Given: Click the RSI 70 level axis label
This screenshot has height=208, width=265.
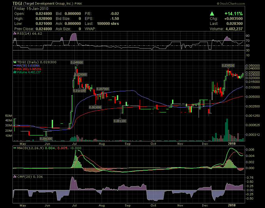Looking at the screenshot, I should [x=248, y=41].
